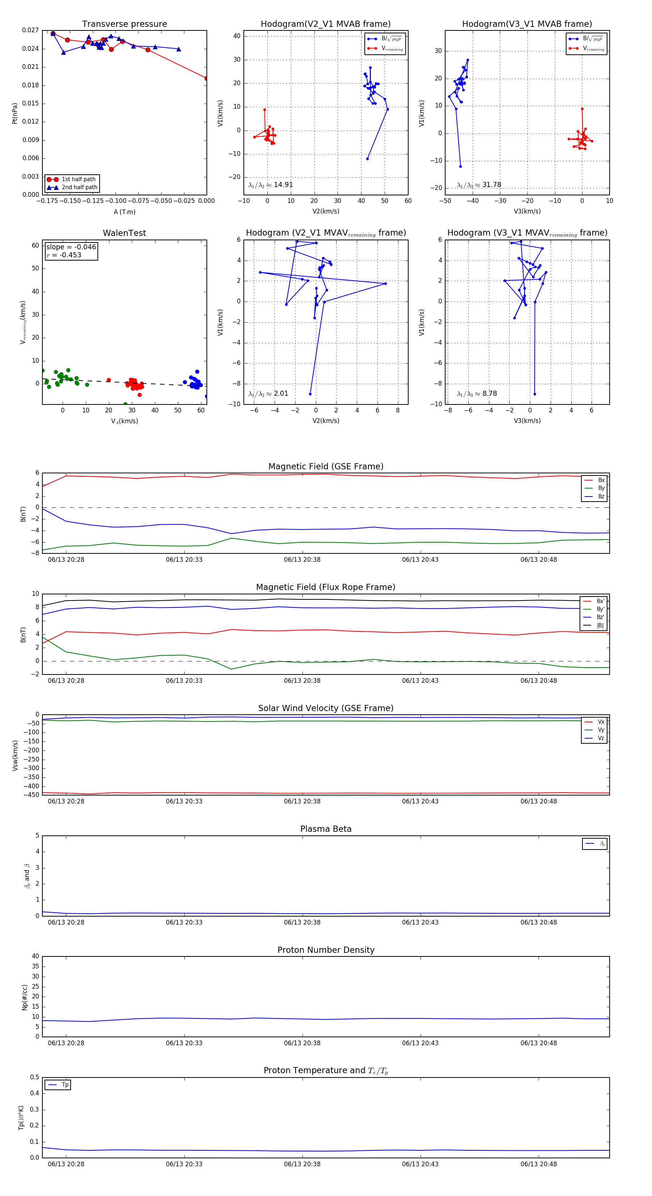The image size is (652, 1196).
Task: Click the 'Np(#/cc)' y-axis label
Action: 25,997
